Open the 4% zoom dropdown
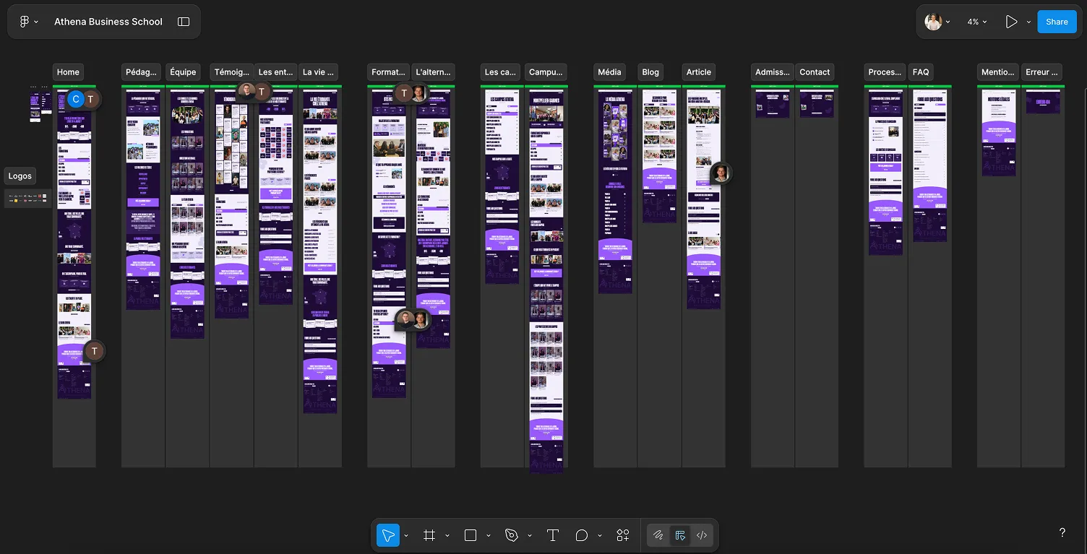This screenshot has width=1087, height=554. [976, 22]
